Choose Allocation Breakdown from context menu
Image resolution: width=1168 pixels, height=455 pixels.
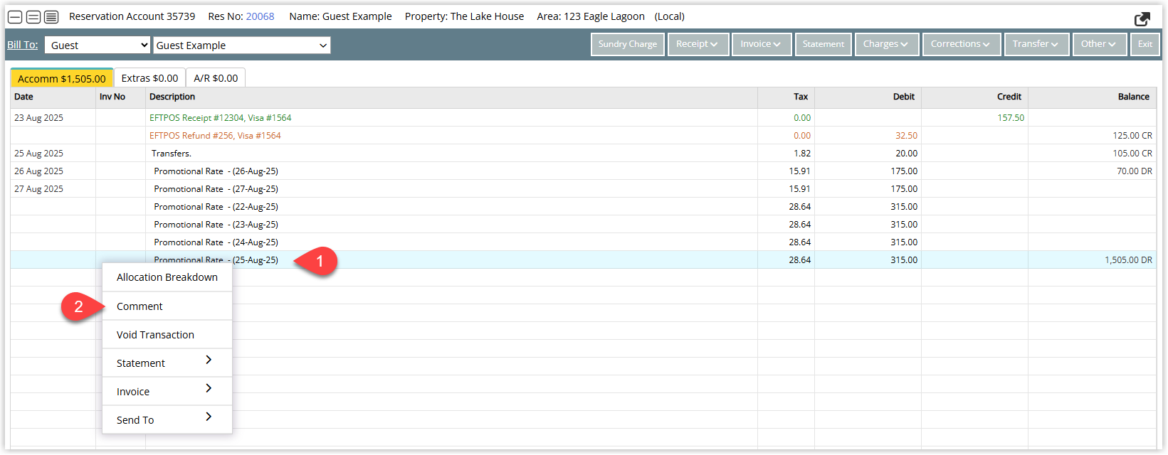[167, 277]
